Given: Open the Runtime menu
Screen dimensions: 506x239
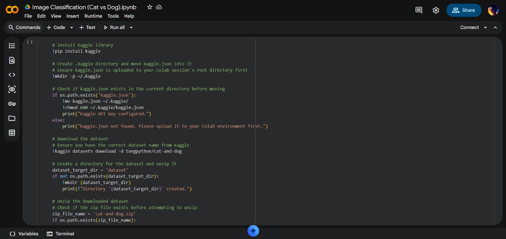Looking at the screenshot, I should tap(93, 16).
